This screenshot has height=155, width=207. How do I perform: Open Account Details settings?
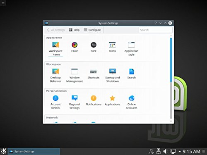click(x=55, y=102)
